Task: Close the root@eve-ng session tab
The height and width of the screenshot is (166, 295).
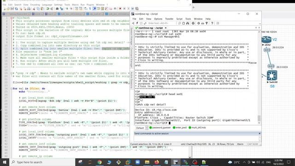Action: 165,28
